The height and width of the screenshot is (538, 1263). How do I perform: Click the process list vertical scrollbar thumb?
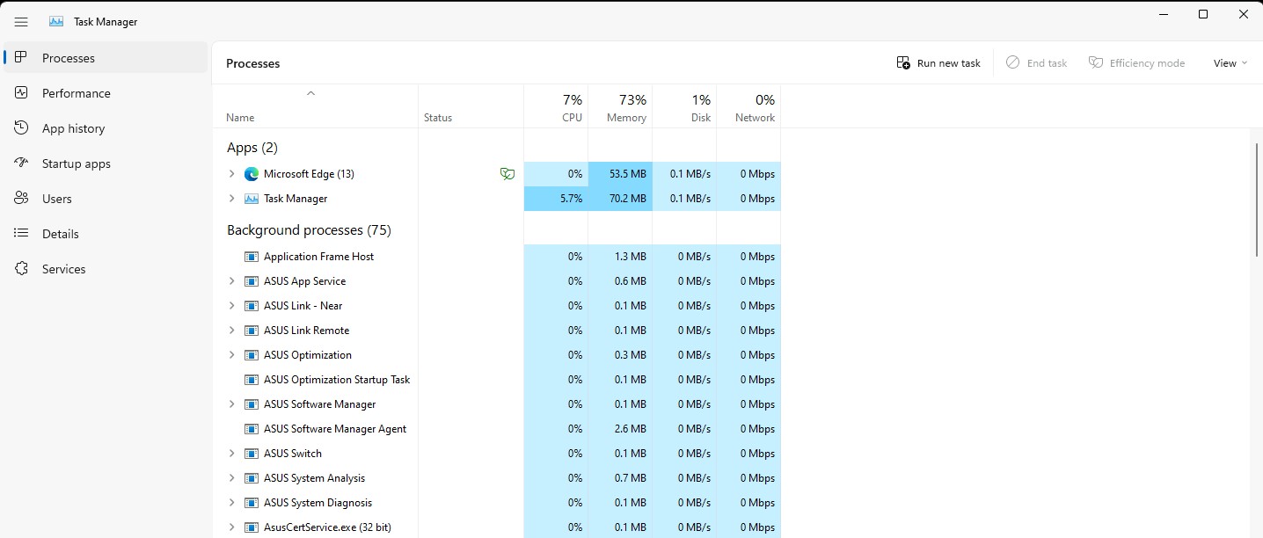1257,199
